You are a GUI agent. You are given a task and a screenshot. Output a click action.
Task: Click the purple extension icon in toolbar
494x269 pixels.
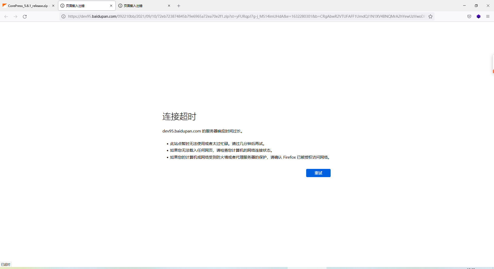pos(479,16)
